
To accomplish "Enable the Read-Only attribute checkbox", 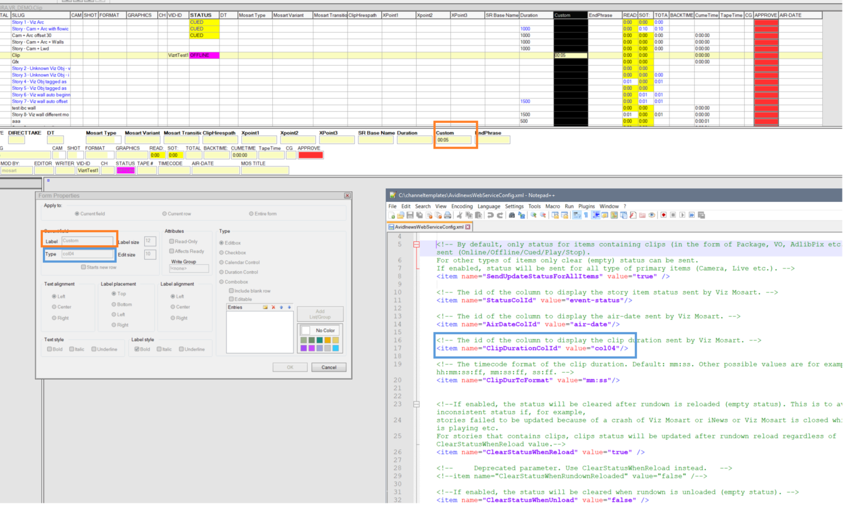I will point(171,241).
